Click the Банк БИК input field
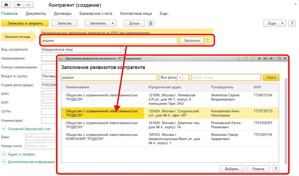Screen dimensions: 299x176 [x=41, y=137]
